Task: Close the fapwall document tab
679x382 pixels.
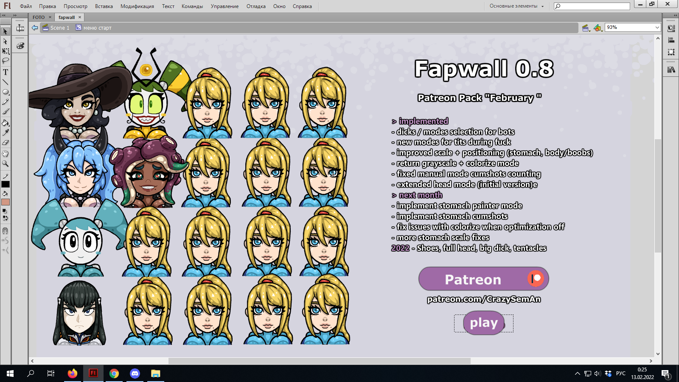Action: 80,17
